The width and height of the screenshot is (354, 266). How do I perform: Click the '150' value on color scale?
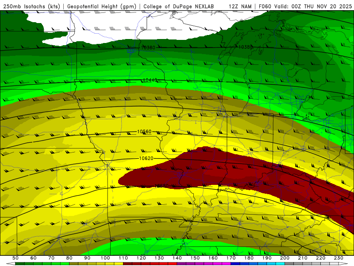[x=195, y=258]
